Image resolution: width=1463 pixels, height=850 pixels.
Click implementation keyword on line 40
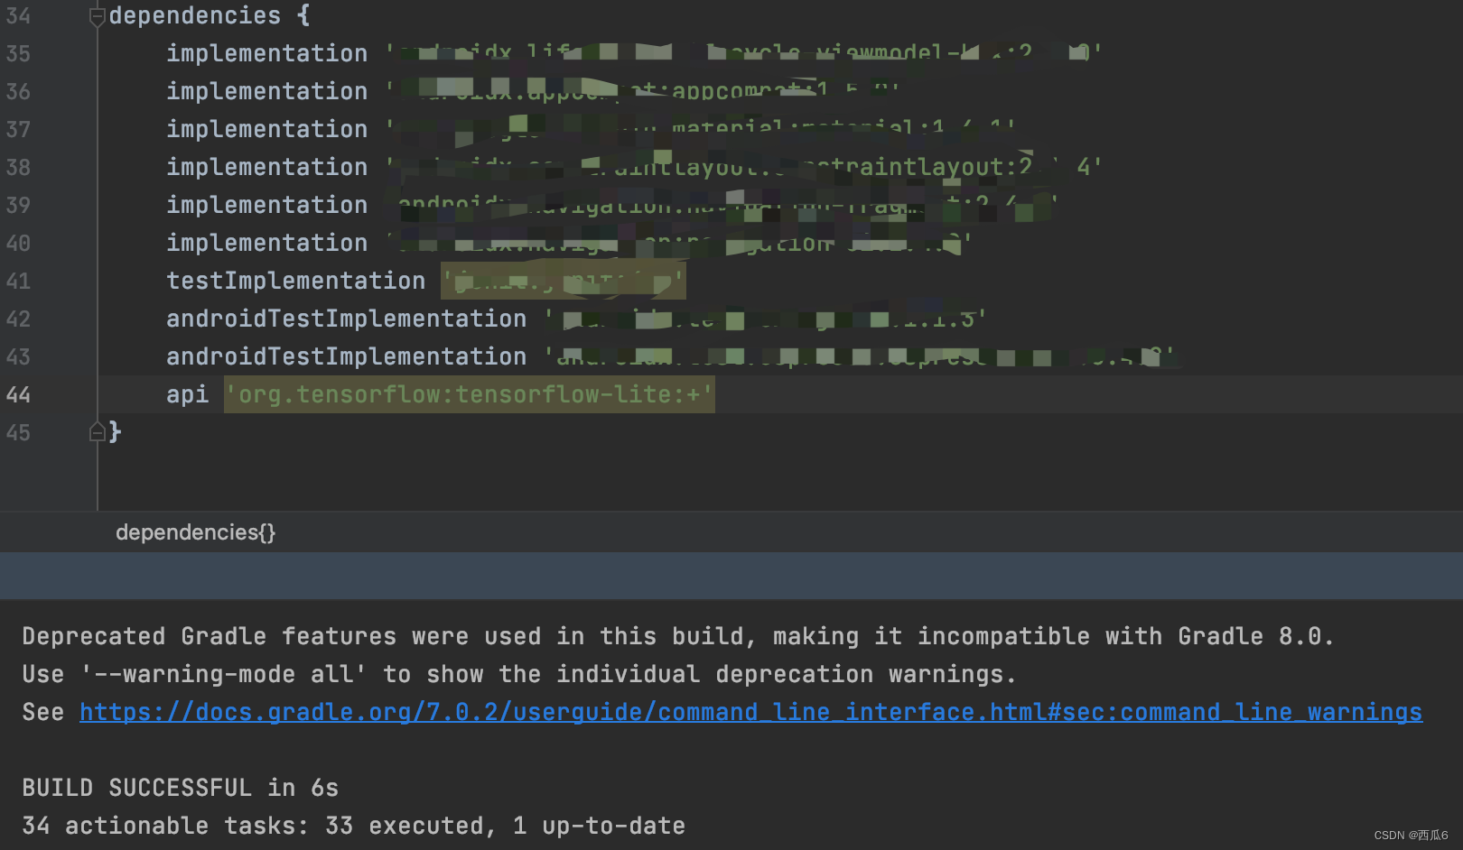[x=266, y=243]
